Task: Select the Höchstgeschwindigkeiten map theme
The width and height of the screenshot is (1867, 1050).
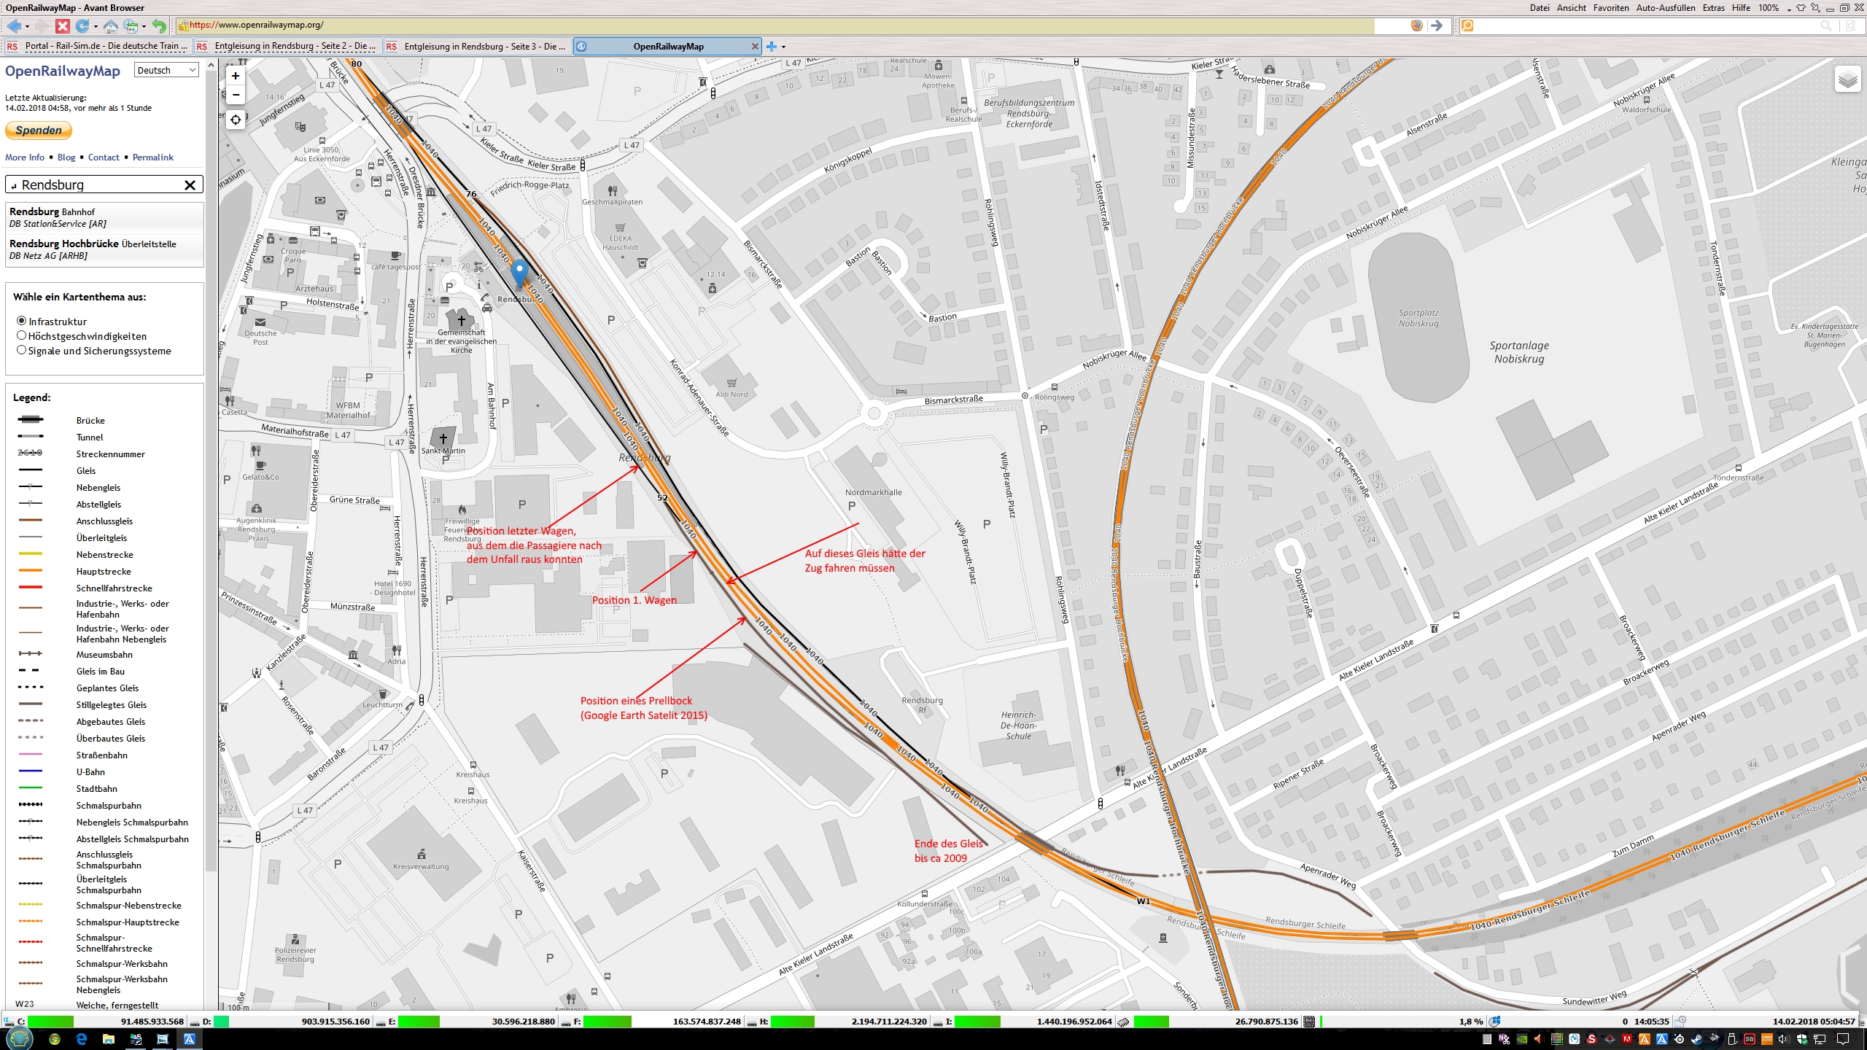Action: (21, 335)
